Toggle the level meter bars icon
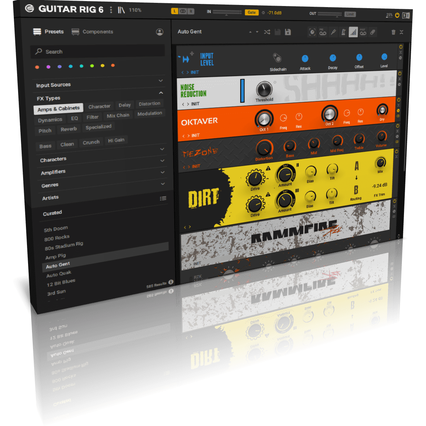The image size is (426, 426). pyautogui.click(x=353, y=32)
